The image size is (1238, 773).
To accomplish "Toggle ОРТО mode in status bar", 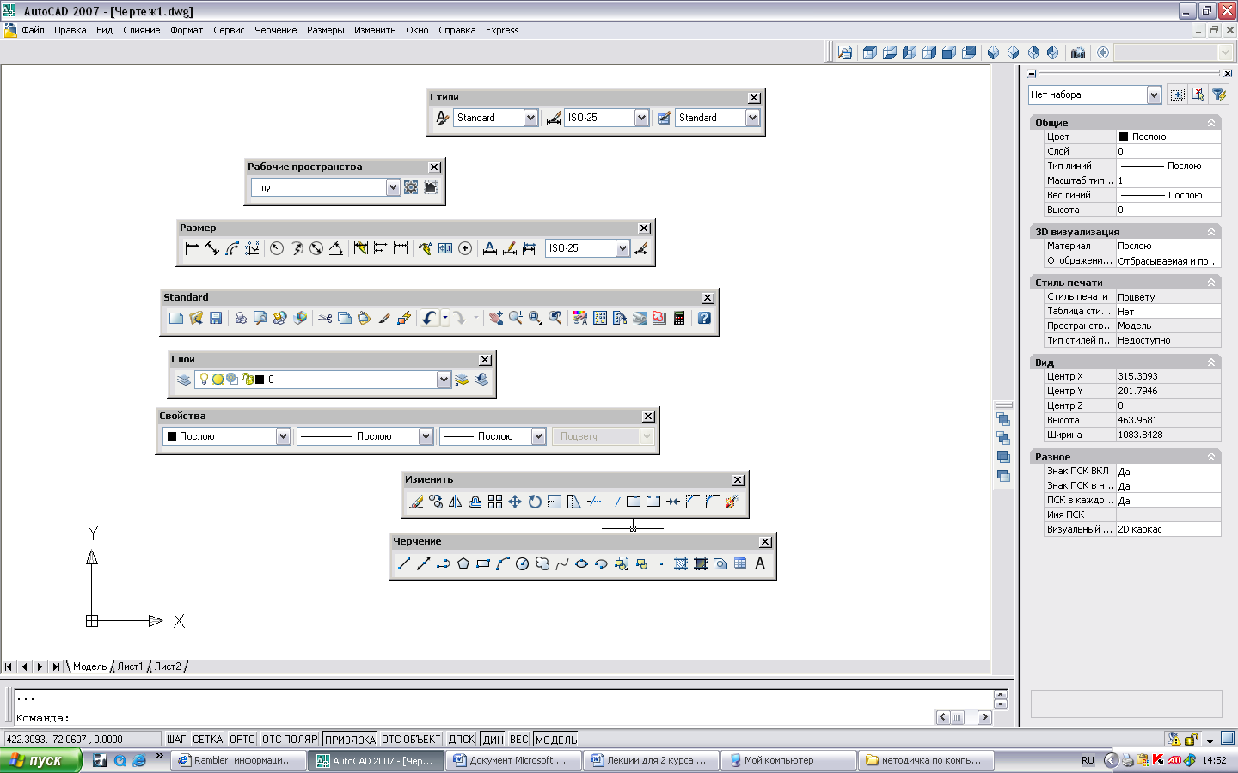I will (242, 740).
